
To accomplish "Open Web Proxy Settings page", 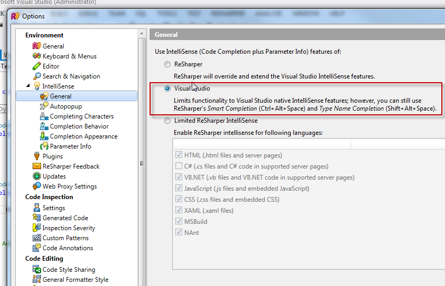I will 70,186.
